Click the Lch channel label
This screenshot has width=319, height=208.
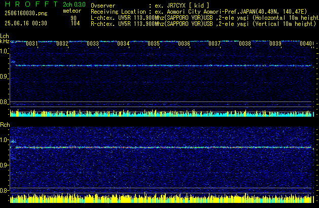[x=5, y=36]
